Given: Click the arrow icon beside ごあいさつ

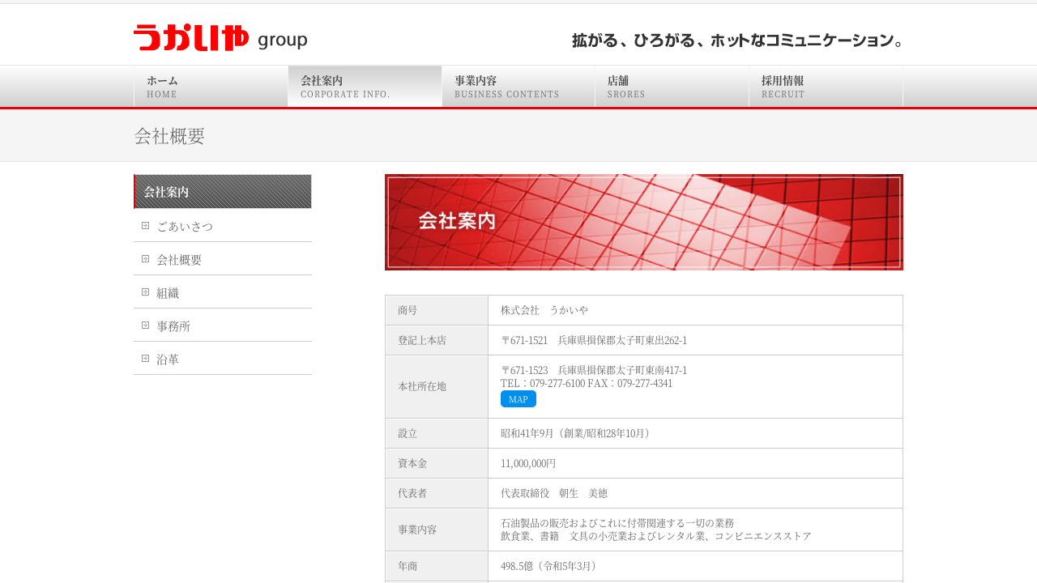Looking at the screenshot, I should [146, 226].
